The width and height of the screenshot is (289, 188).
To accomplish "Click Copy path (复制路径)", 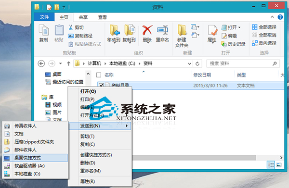I will click(80, 36).
